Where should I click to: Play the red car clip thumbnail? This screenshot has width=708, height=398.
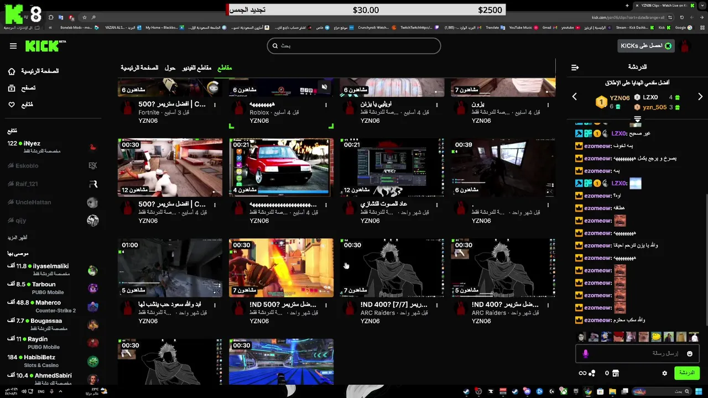[281, 167]
